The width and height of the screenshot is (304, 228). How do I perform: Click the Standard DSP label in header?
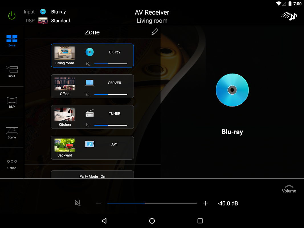[60, 21]
